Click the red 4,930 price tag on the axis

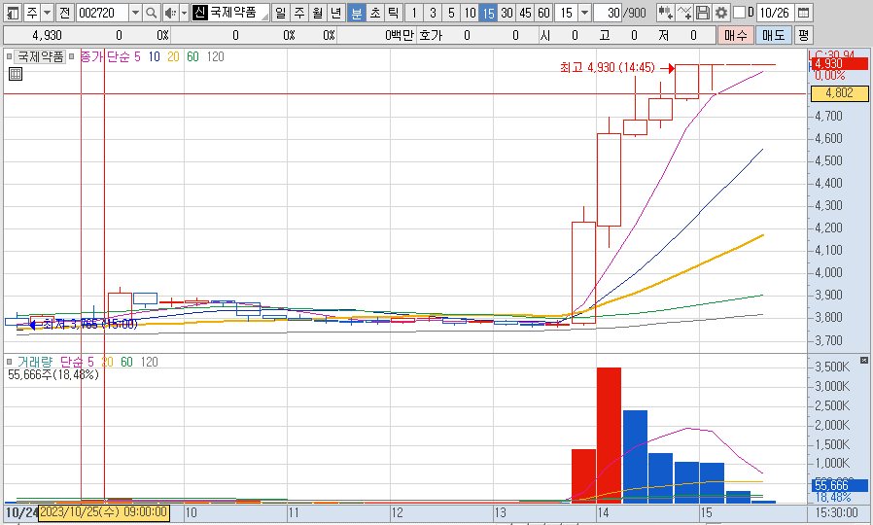click(840, 63)
